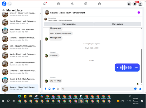146x108 pixels.
Task: Go to the Facebook logo home
Action: 4,4
